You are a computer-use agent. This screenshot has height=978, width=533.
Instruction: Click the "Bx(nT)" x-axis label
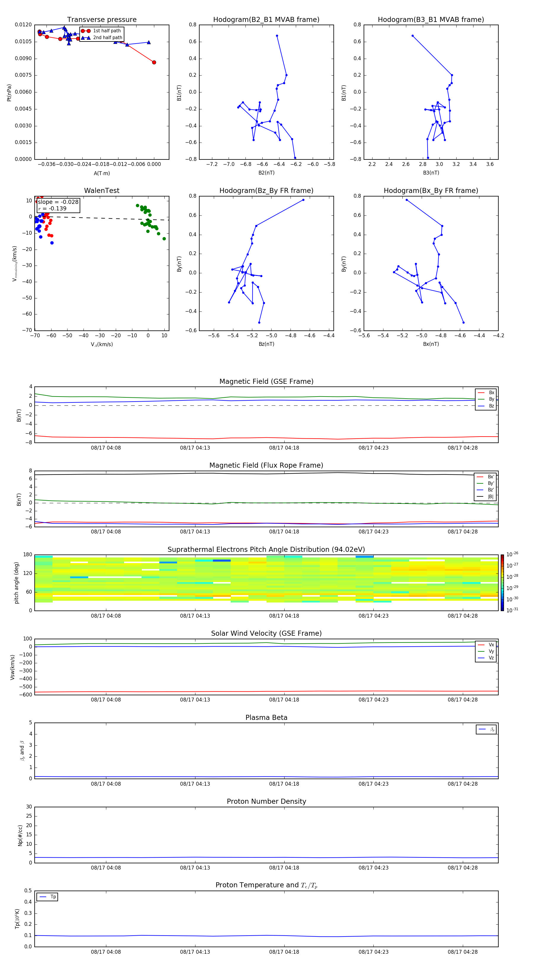point(431,344)
